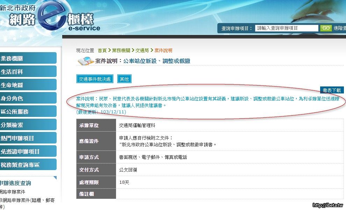Open the 身分角色 sidebar item
The height and width of the screenshot is (210, 346).
[x=28, y=98]
